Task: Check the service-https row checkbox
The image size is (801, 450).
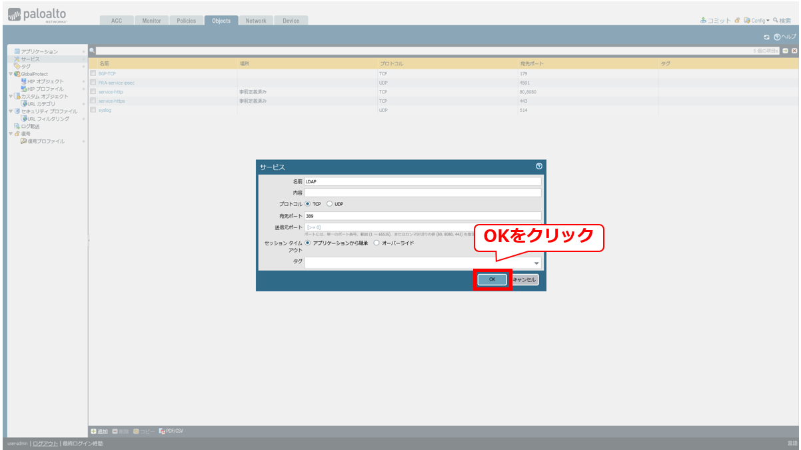Action: 93,101
